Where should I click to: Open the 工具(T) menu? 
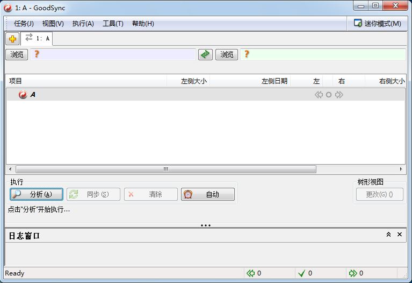[x=113, y=24]
